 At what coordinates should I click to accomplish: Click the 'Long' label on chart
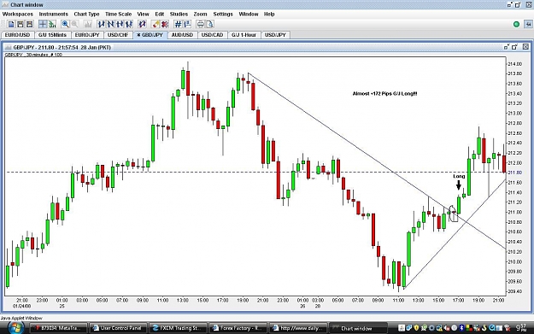pos(459,176)
